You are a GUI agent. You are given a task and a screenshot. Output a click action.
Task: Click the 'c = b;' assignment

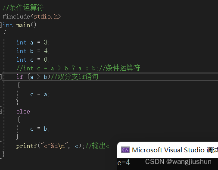(40, 129)
